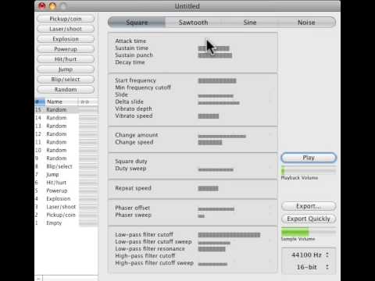Adjust the Sample Volume slider
Image resolution: width=375 pixels, height=281 pixels.
[x=309, y=232]
